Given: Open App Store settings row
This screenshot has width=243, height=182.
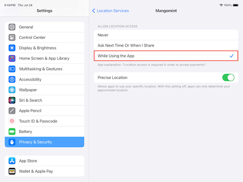Looking at the screenshot, I should (x=44, y=161).
